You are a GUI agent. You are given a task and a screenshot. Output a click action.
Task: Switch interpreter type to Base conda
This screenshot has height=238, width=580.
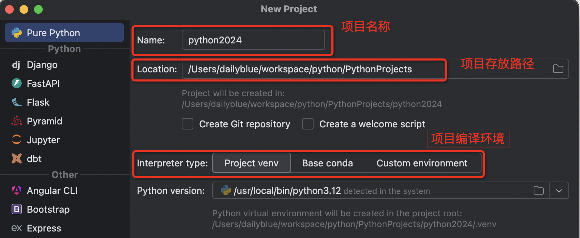click(x=327, y=163)
